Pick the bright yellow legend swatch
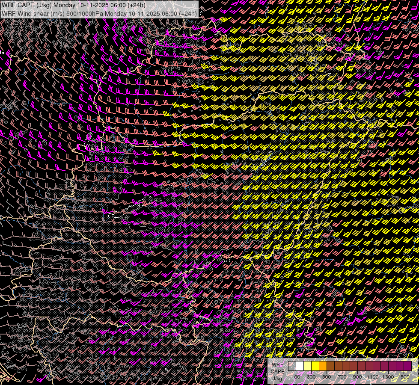 pyautogui.click(x=315, y=366)
